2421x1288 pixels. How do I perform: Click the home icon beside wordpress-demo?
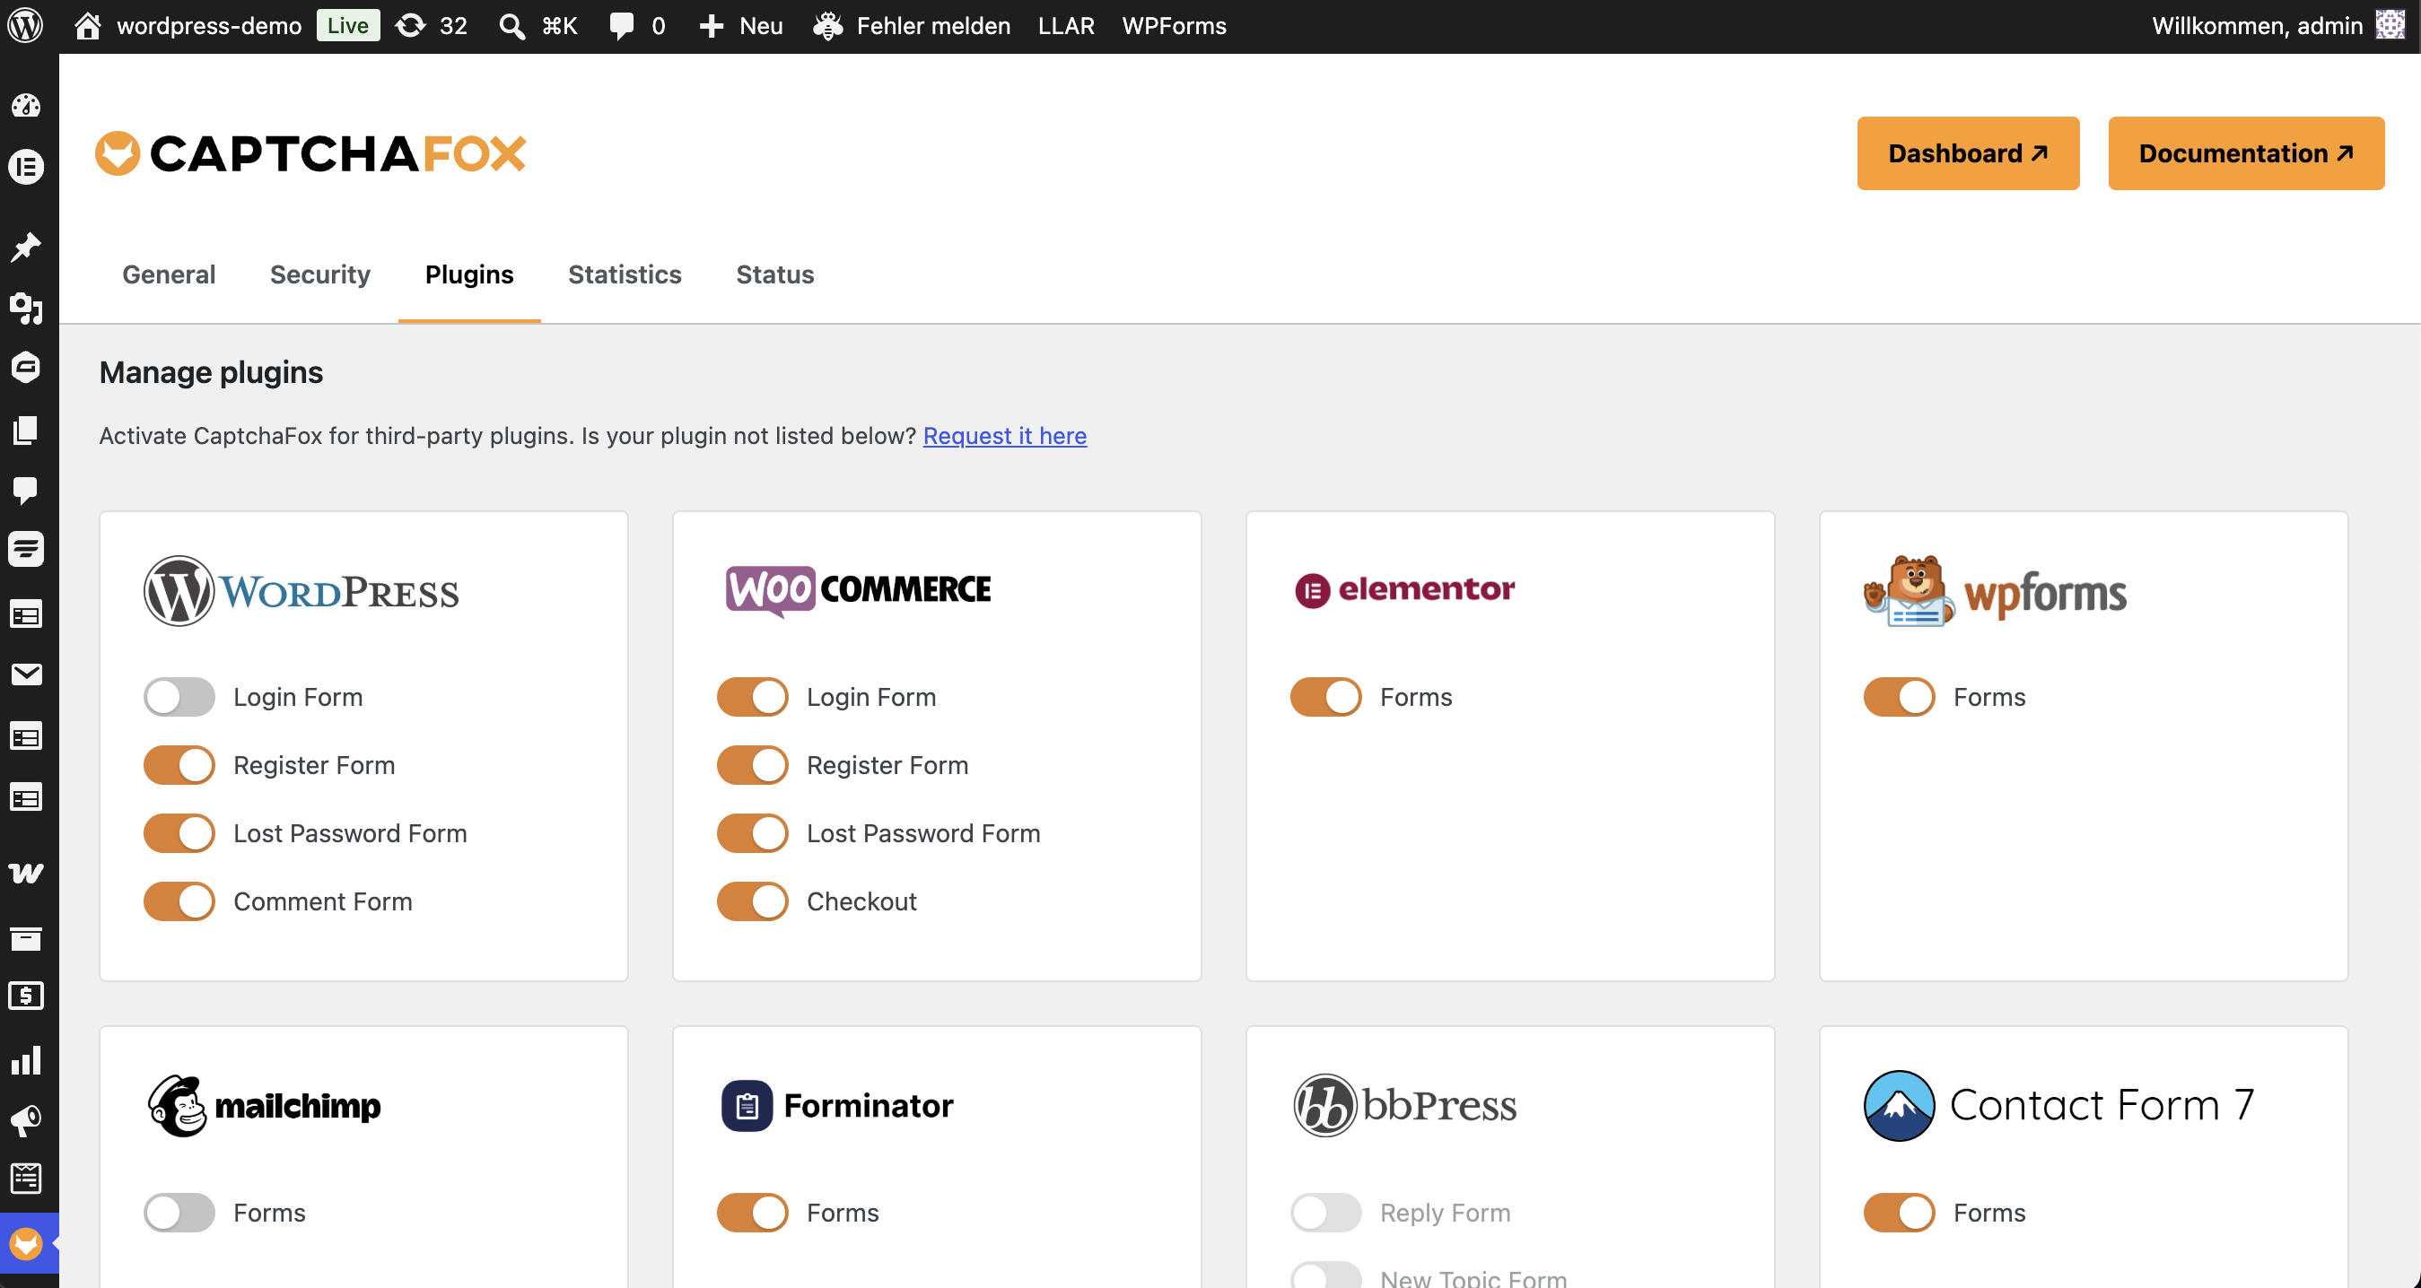87,25
